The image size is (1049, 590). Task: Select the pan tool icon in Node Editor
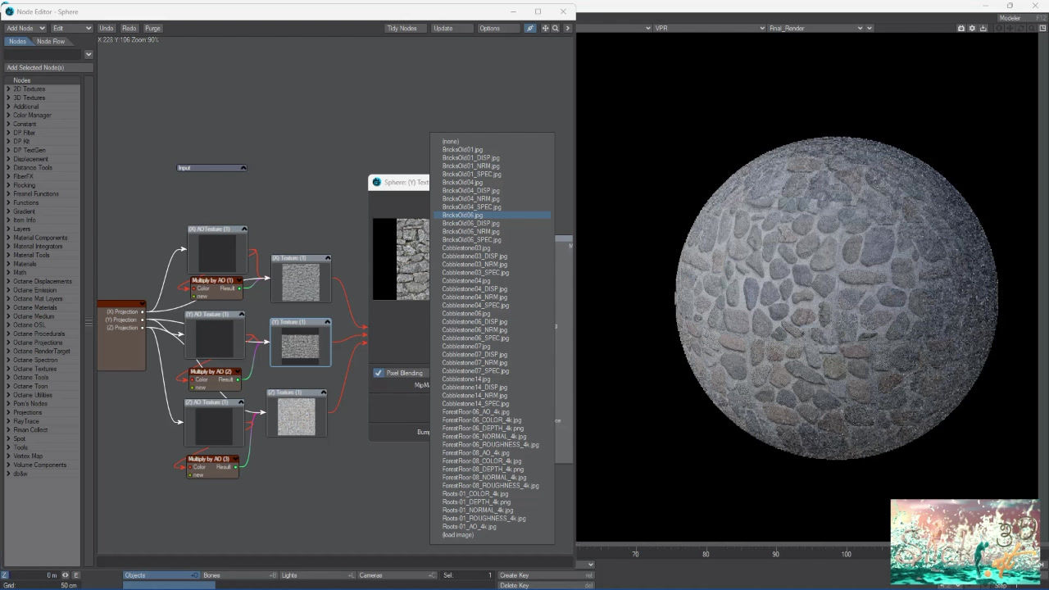(x=543, y=28)
